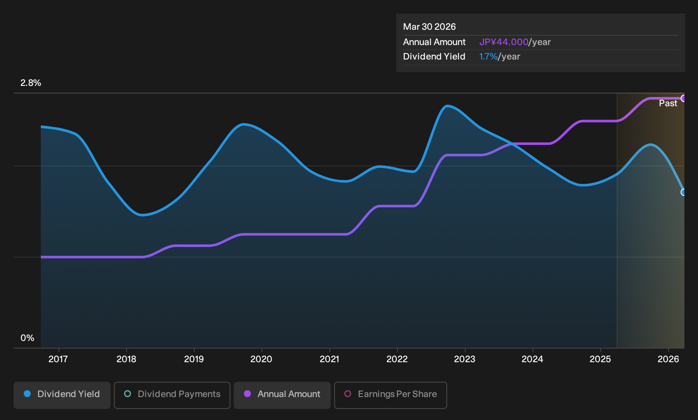Select the 2024 x-axis label
The image size is (698, 420).
(x=532, y=359)
